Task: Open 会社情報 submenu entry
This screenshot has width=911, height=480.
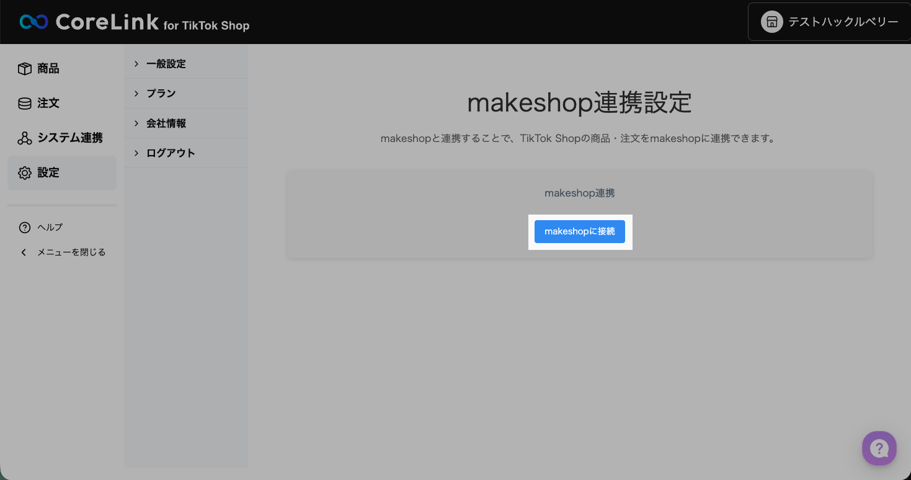Action: tap(186, 123)
